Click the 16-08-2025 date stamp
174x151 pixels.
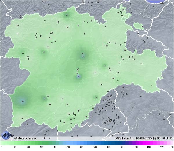[144, 138]
